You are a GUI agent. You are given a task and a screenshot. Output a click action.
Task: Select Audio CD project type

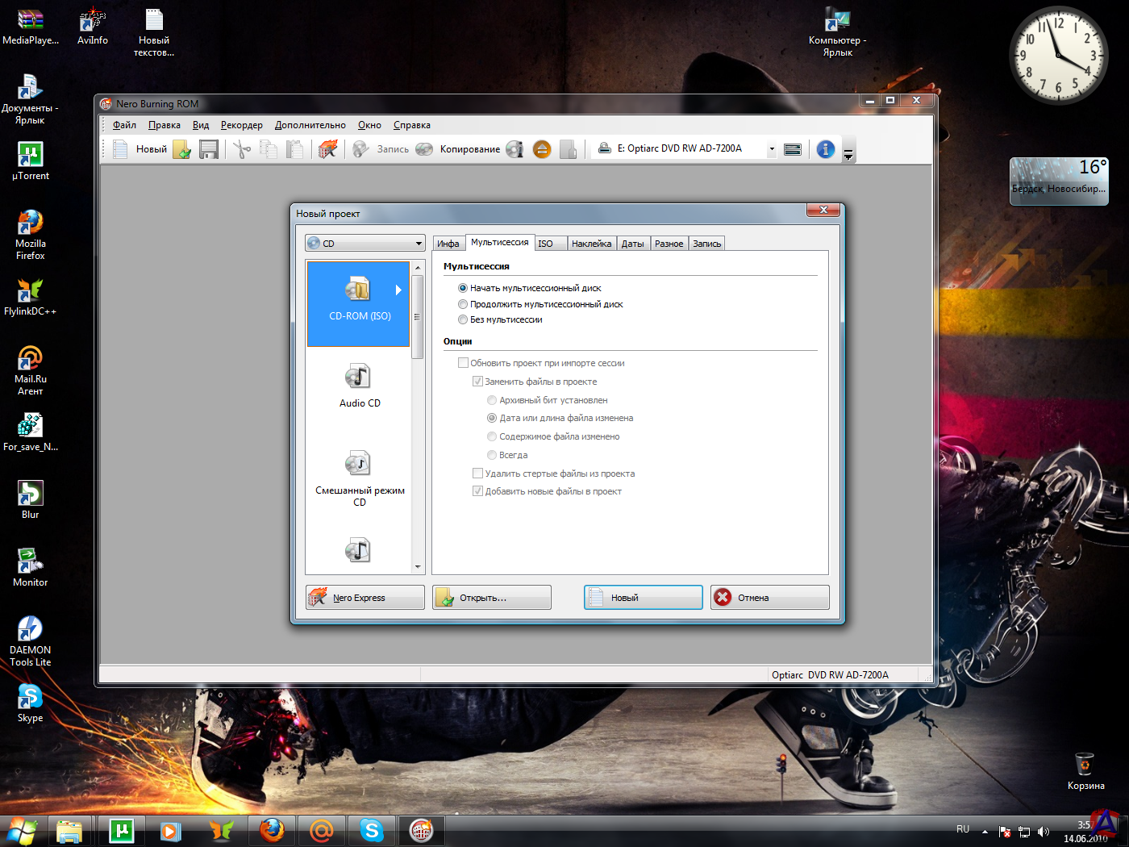pyautogui.click(x=359, y=386)
